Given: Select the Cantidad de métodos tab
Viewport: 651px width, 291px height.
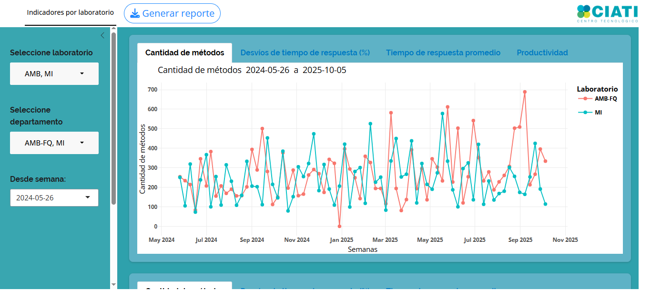Looking at the screenshot, I should click(x=184, y=53).
